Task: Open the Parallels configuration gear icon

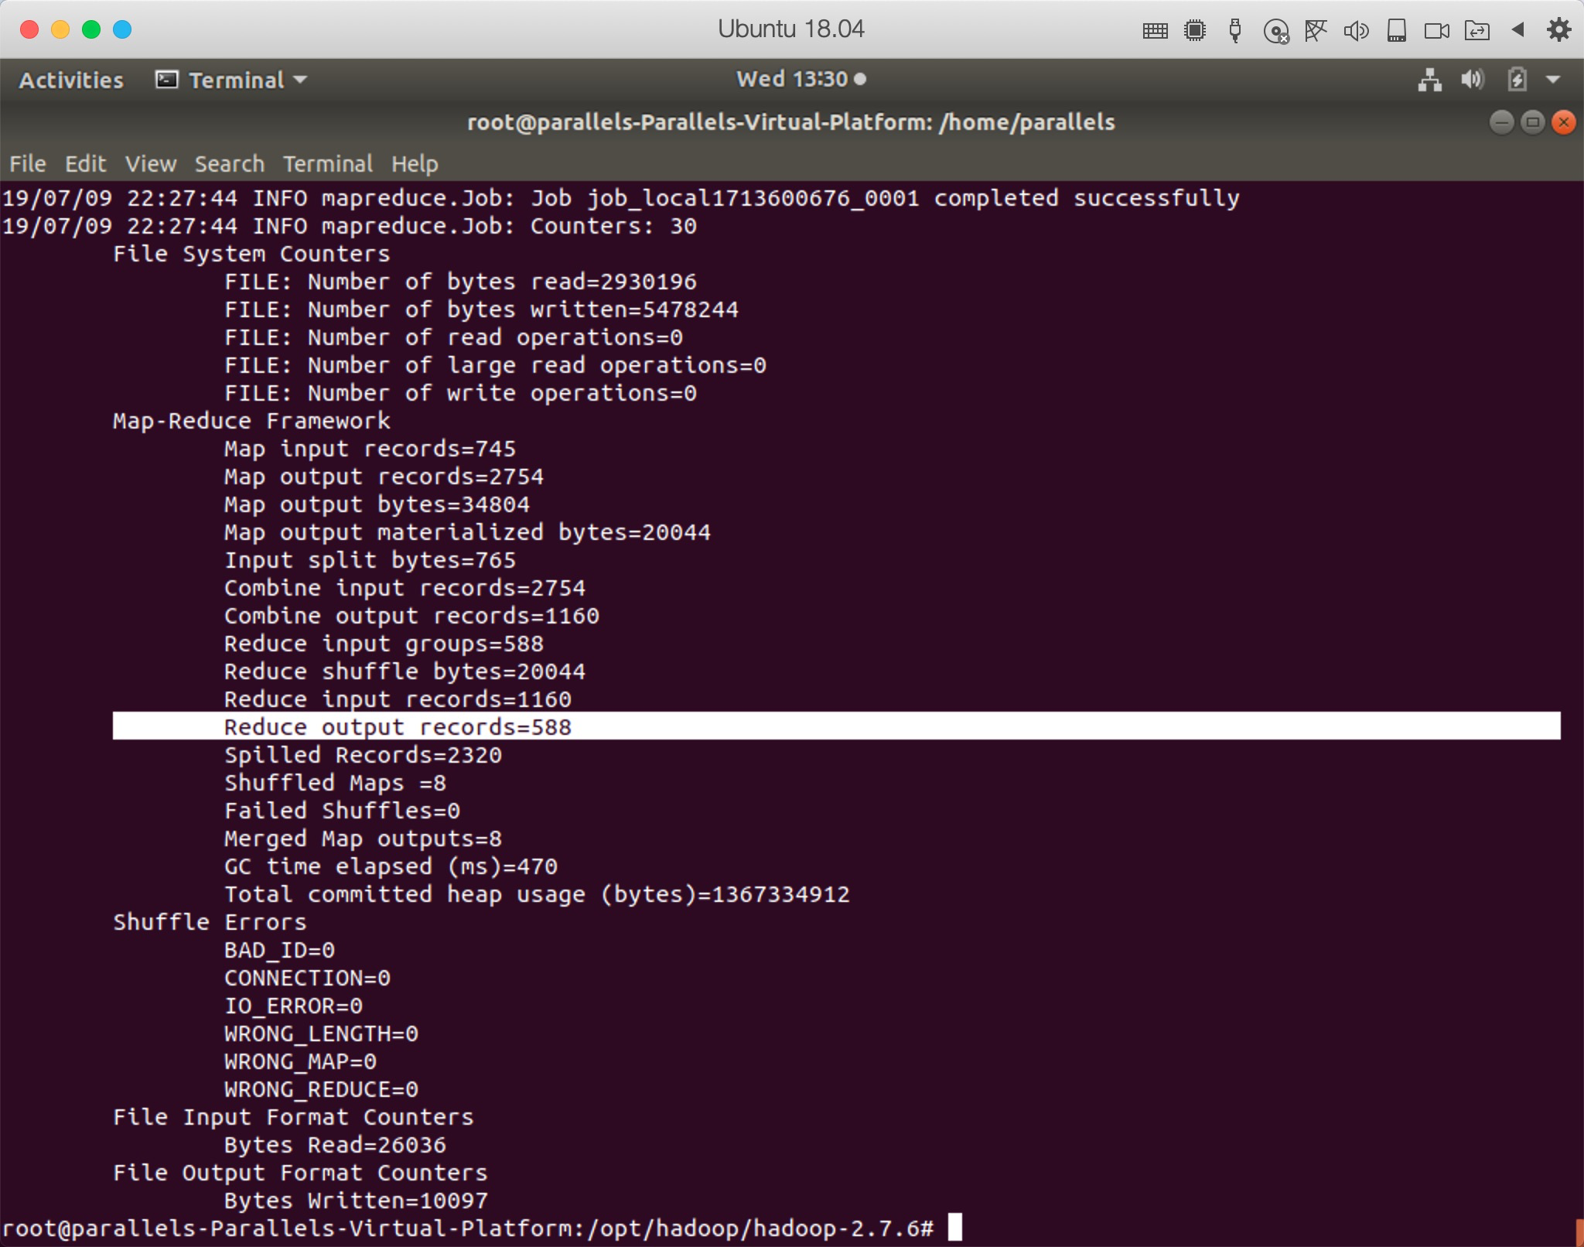Action: (x=1560, y=29)
